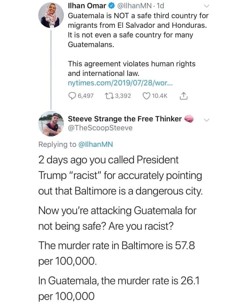The image size is (243, 304).
Task: Open the chevron menu on Steeve's reply
Action: click(x=206, y=119)
